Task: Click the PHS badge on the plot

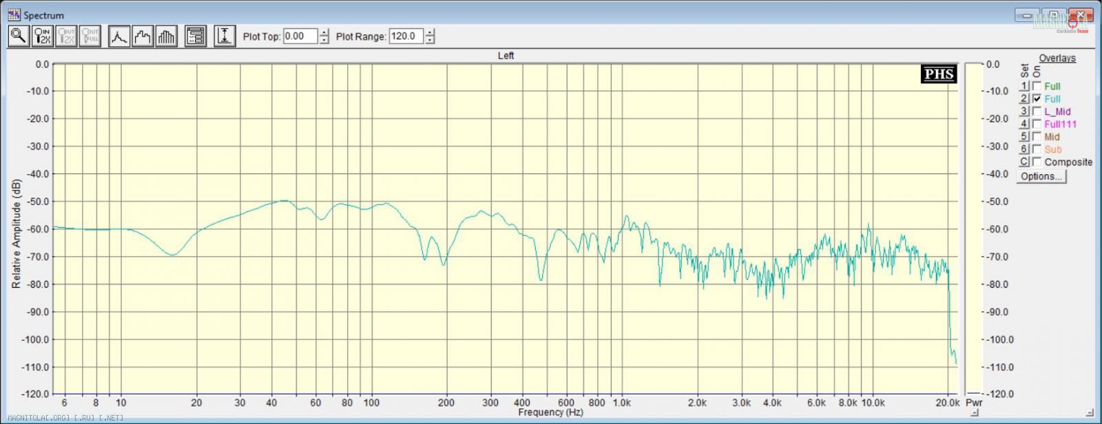Action: coord(939,74)
